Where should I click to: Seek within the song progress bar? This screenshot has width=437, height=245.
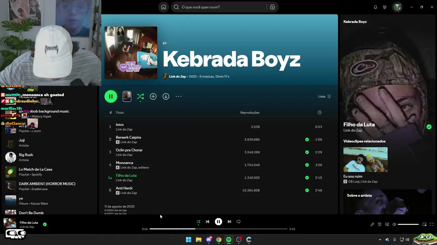coord(218,229)
